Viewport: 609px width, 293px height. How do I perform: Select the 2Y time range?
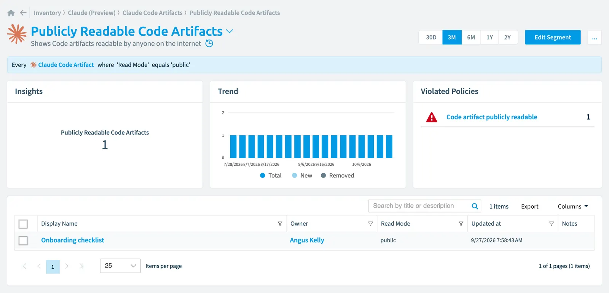pos(508,37)
